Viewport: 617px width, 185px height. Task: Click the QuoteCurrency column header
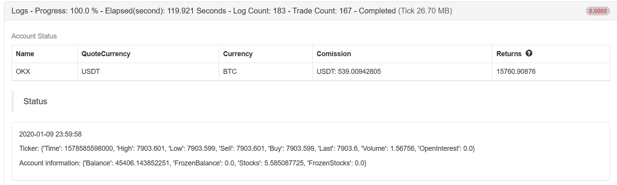pyautogui.click(x=106, y=54)
